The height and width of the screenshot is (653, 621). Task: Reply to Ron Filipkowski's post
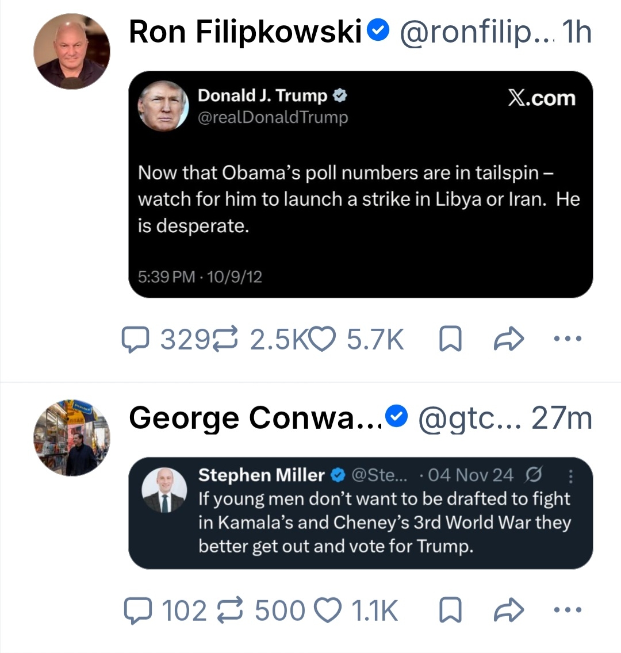click(136, 339)
